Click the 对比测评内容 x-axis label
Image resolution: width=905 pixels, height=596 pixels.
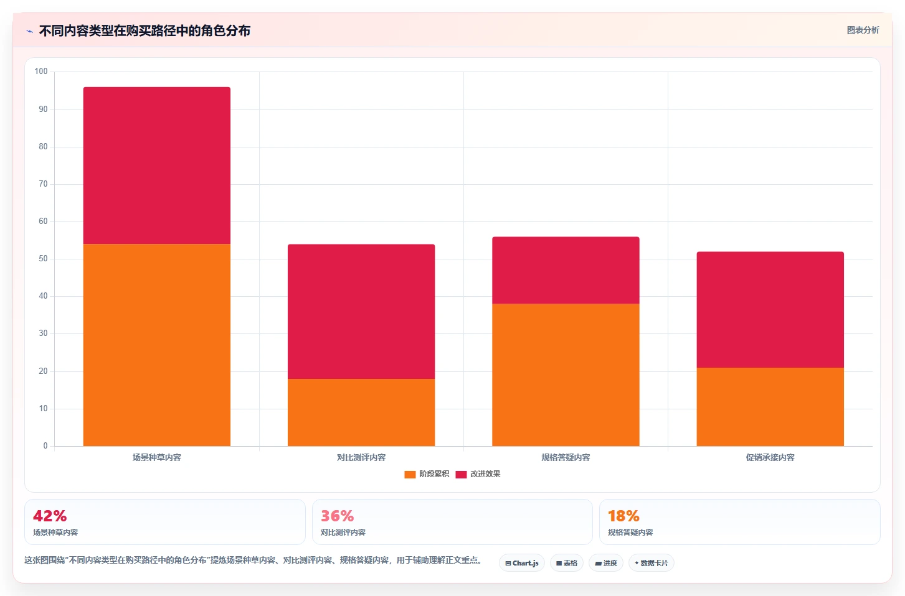361,457
